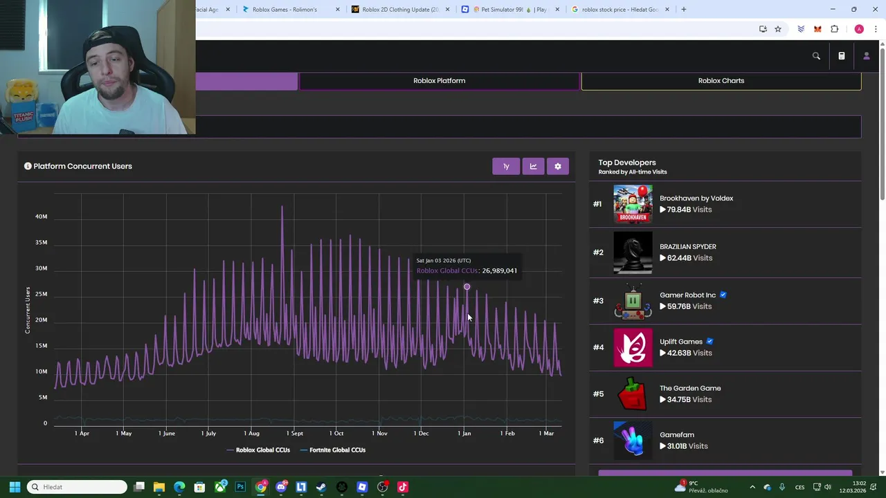Switch to Roblox 2D Clothing Update tab

coord(400,10)
